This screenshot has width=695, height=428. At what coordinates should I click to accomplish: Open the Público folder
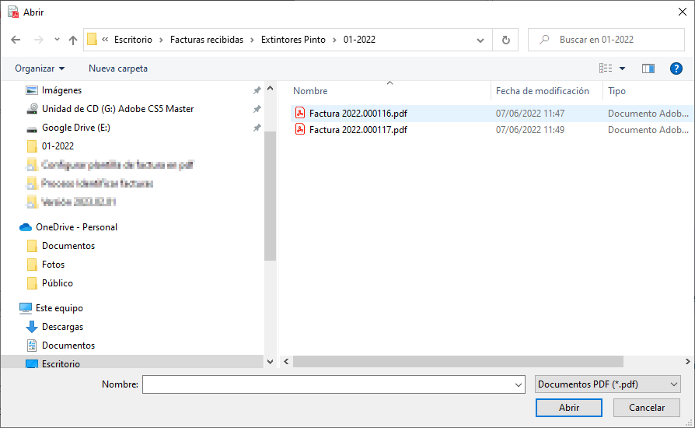click(58, 283)
